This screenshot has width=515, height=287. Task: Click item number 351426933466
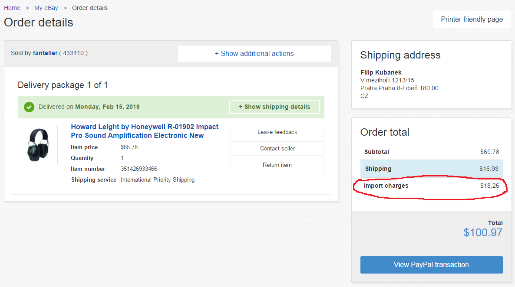(139, 169)
